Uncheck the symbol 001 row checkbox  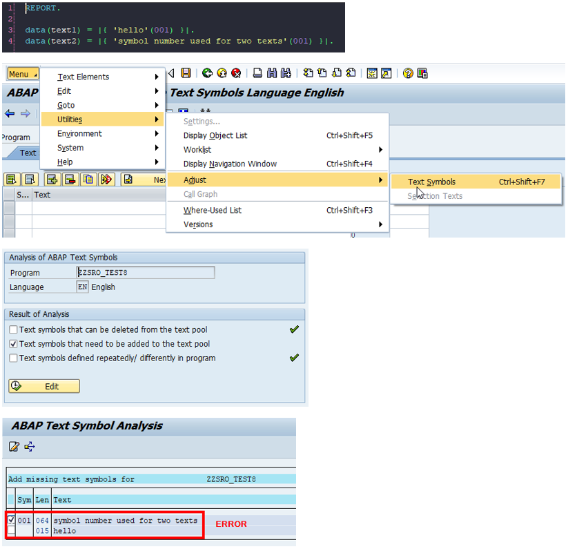(x=12, y=520)
